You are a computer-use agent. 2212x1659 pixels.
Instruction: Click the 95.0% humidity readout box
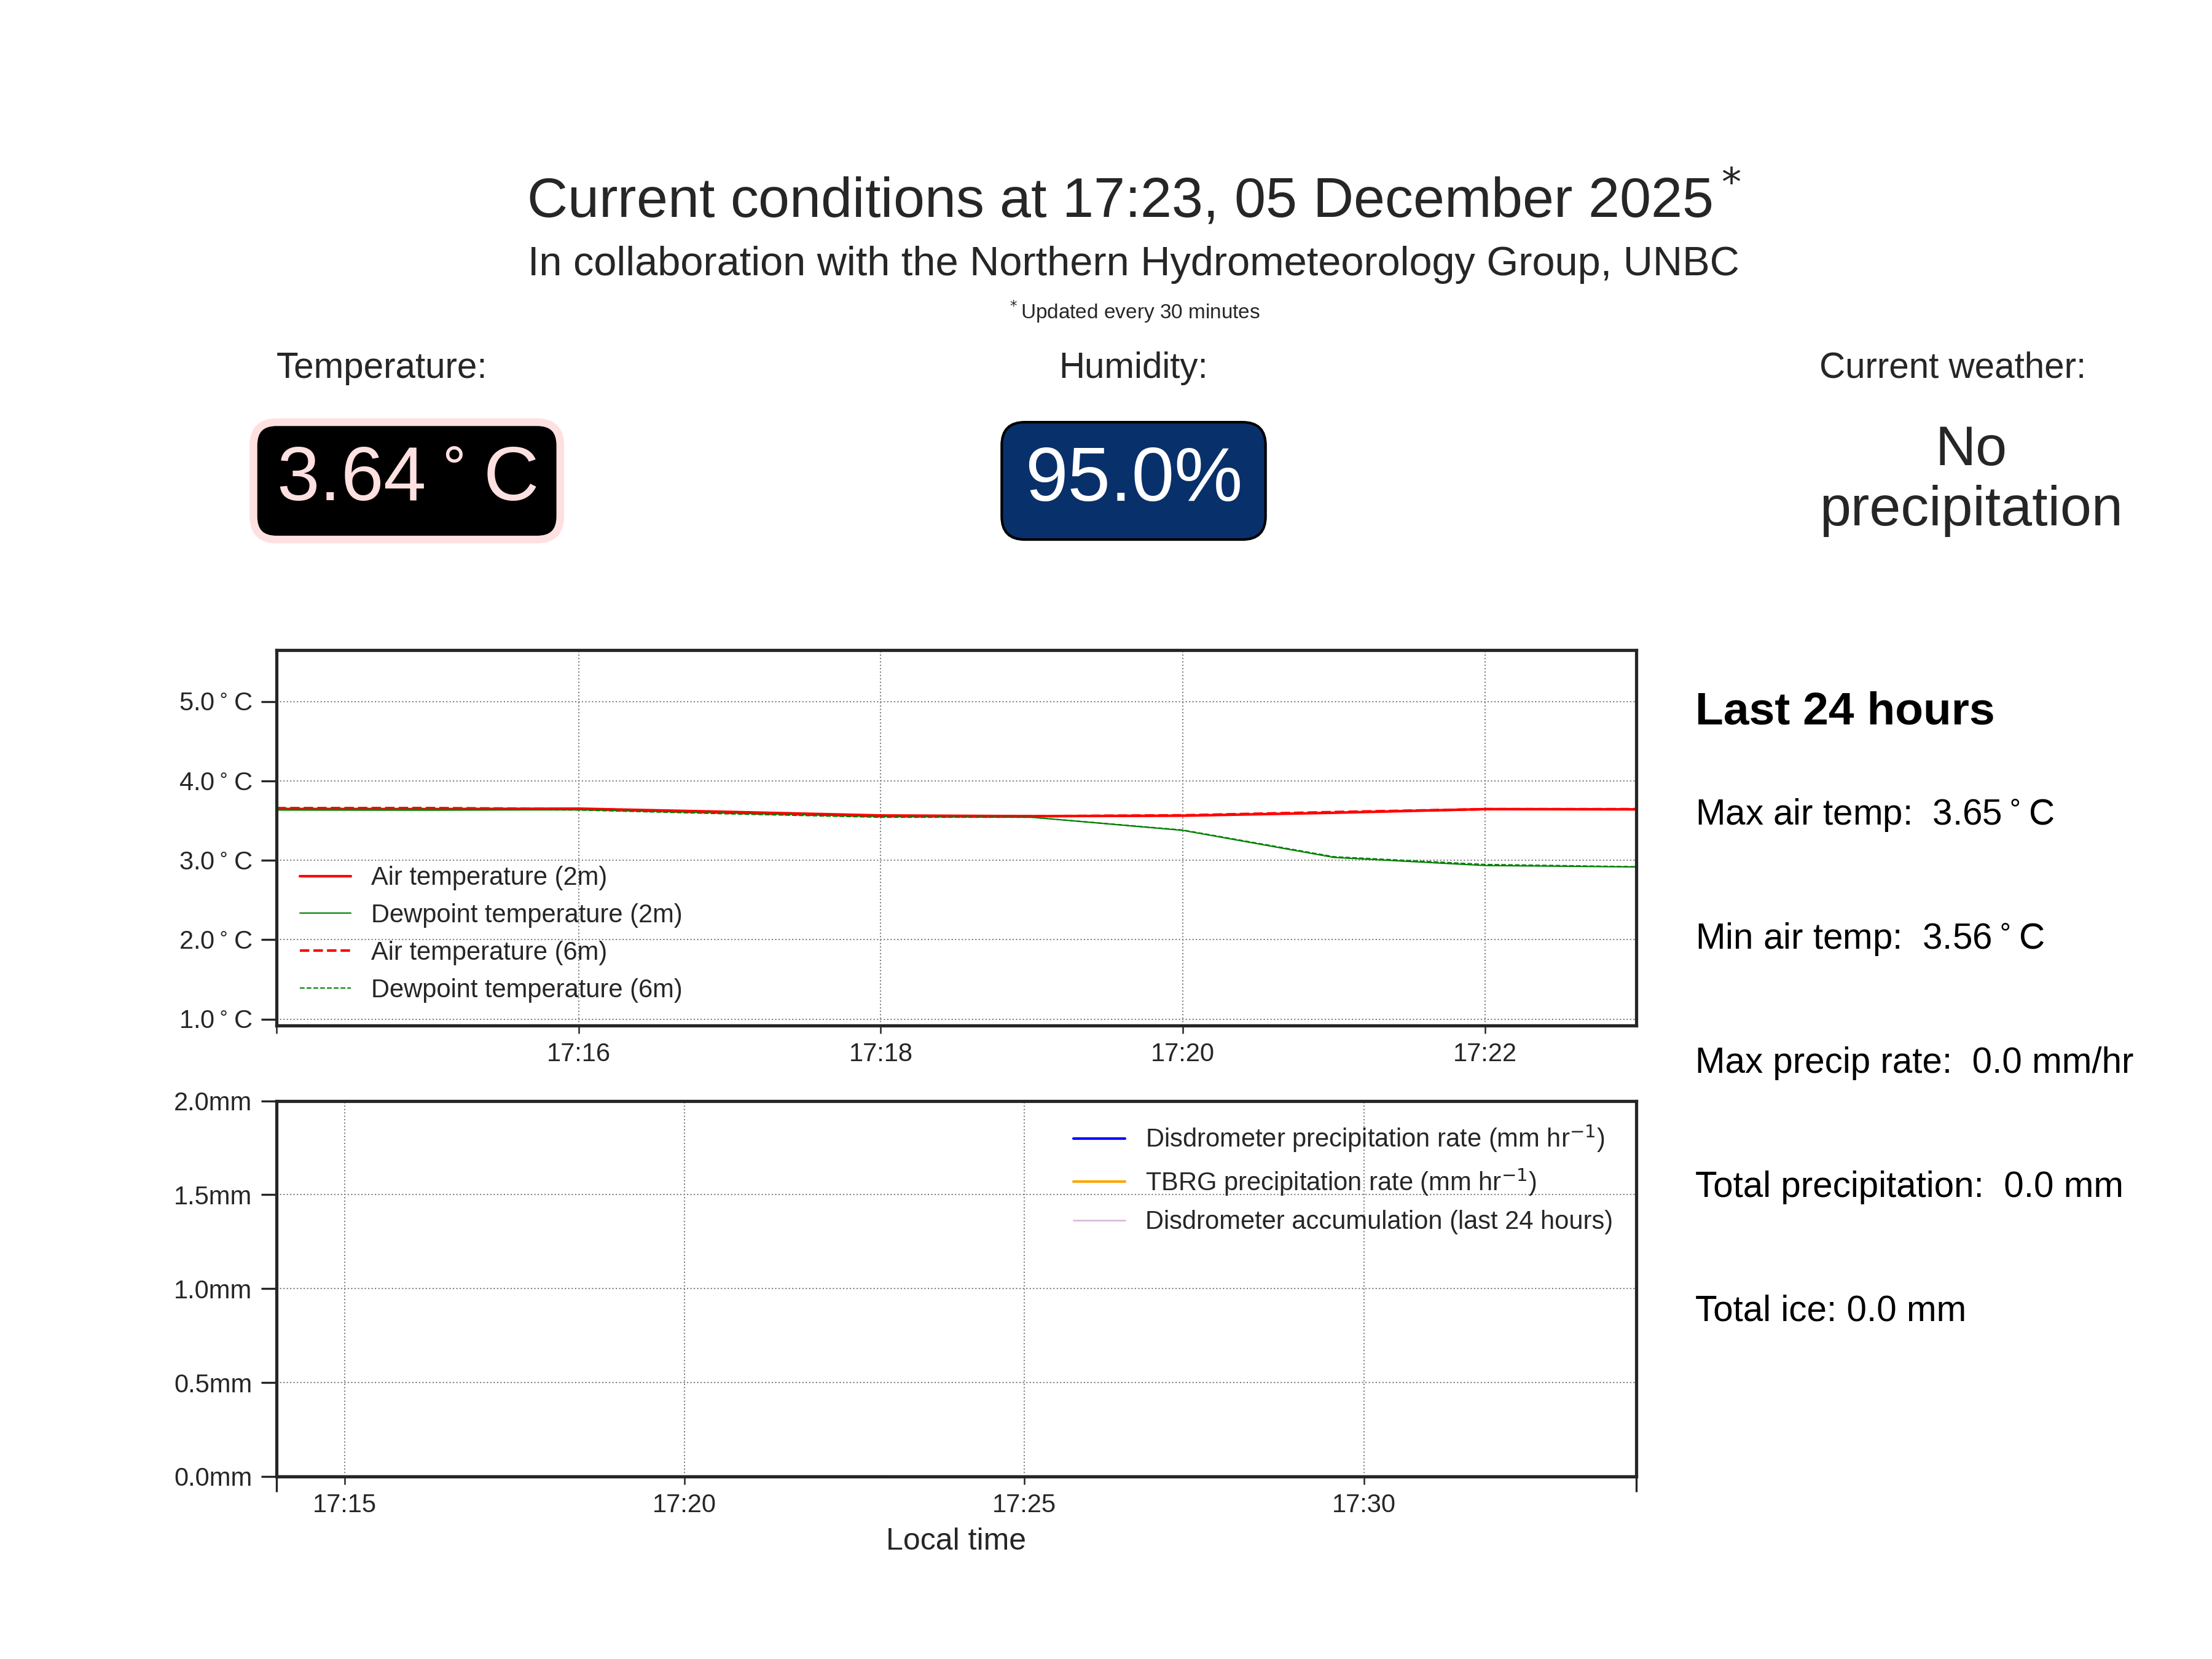click(1133, 480)
